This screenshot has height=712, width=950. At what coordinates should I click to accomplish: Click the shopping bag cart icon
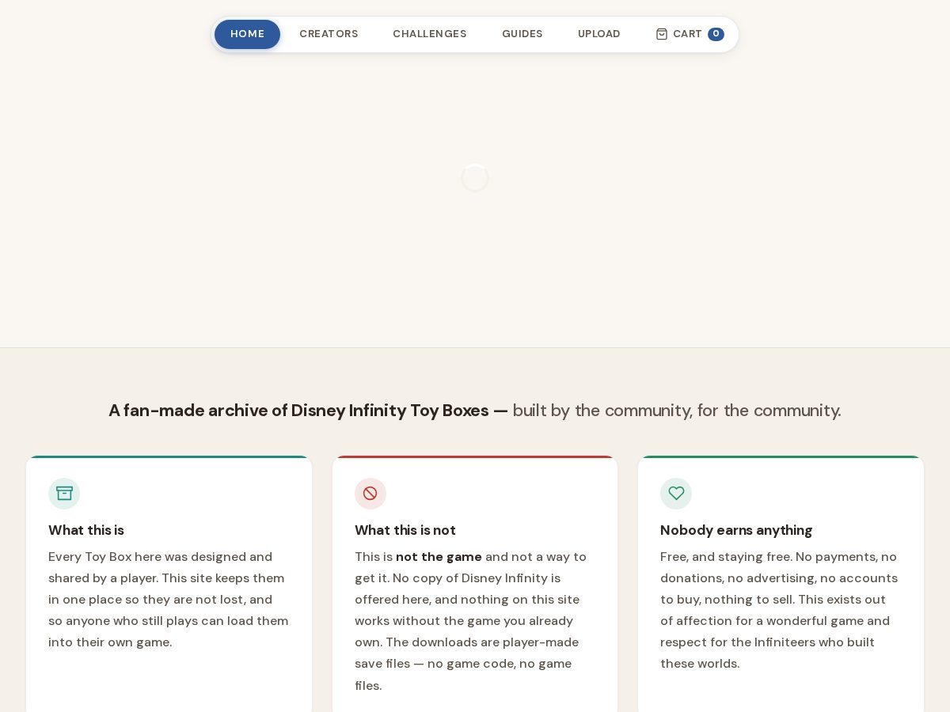point(662,34)
